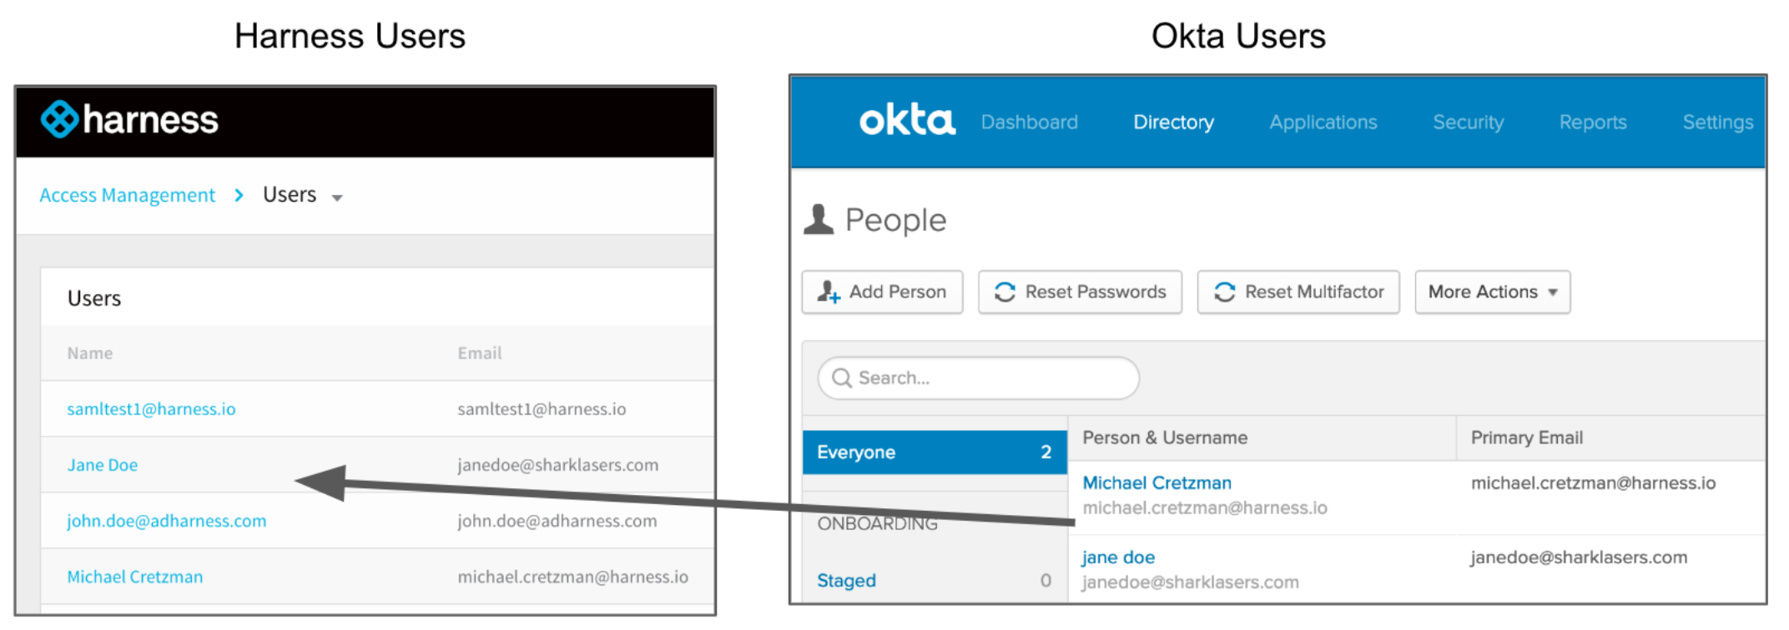
Task: Click the Harness logo icon
Action: pos(60,119)
